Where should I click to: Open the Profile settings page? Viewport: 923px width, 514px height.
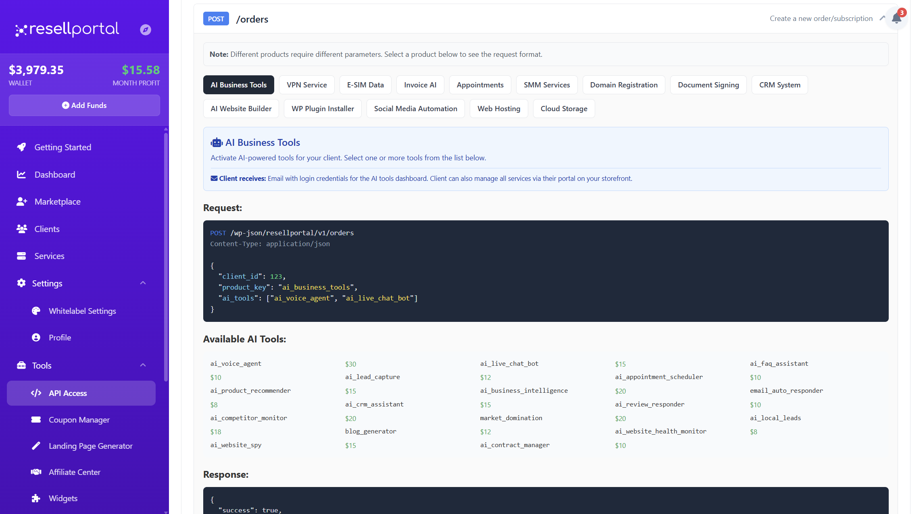pos(60,338)
